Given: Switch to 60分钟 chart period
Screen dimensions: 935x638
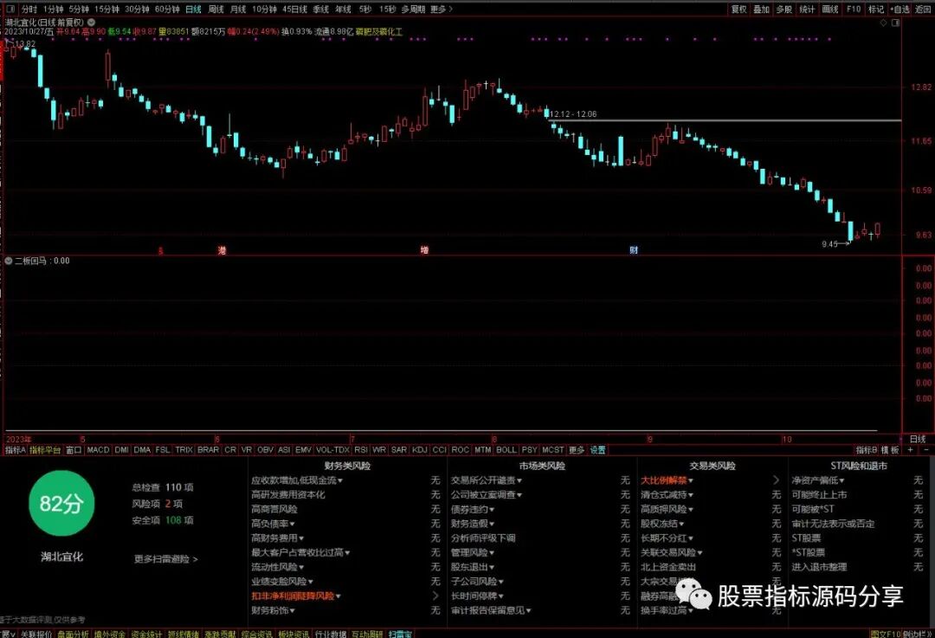Looking at the screenshot, I should click(x=167, y=9).
